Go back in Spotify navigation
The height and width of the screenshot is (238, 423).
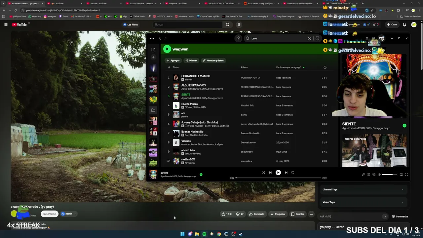[160, 38]
